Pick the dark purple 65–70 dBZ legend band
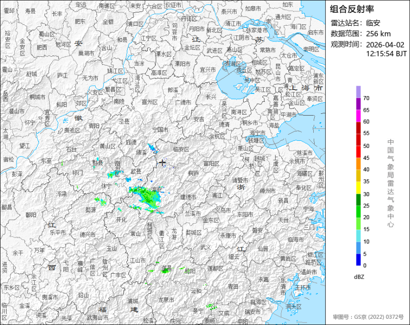 358,104
